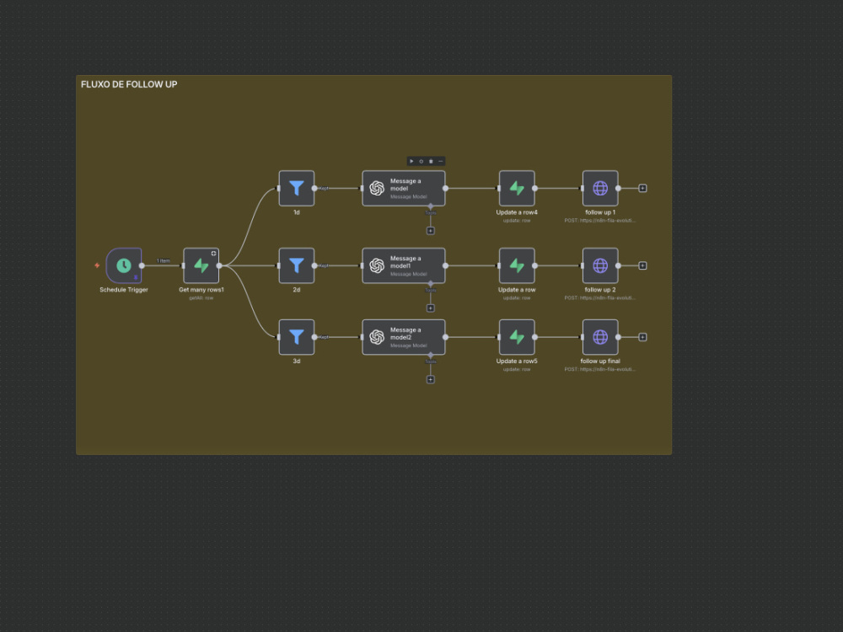Viewport: 843px width, 632px height.
Task: Select the 'Update a row4' Supabase node
Action: (517, 188)
